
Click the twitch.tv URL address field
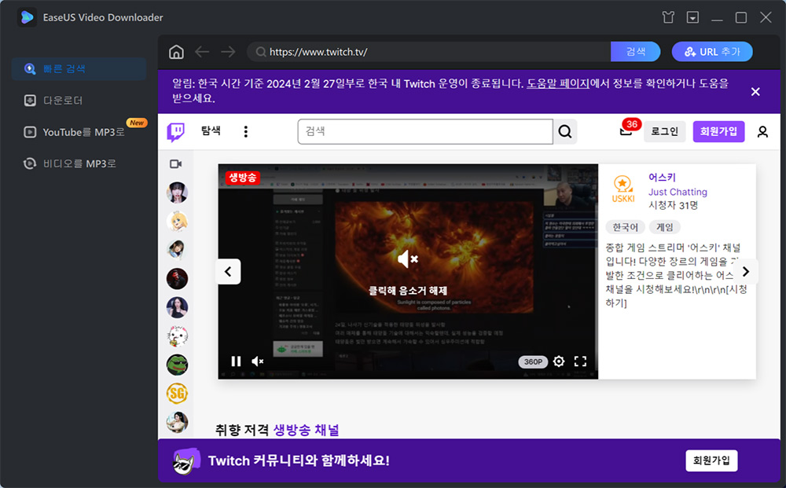click(x=429, y=52)
